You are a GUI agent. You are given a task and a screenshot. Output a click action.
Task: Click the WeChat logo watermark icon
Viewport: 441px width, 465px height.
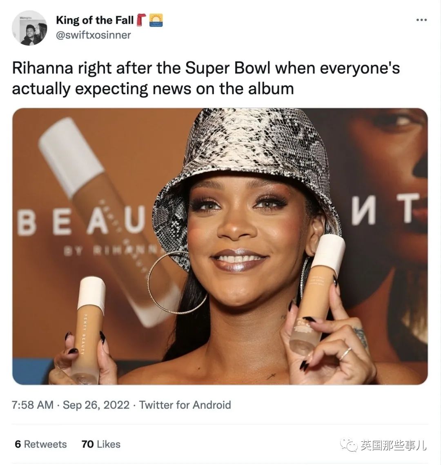[349, 445]
